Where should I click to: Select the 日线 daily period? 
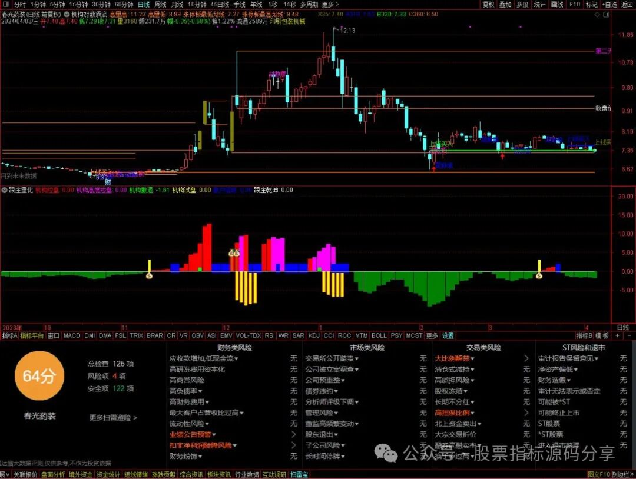[144, 5]
